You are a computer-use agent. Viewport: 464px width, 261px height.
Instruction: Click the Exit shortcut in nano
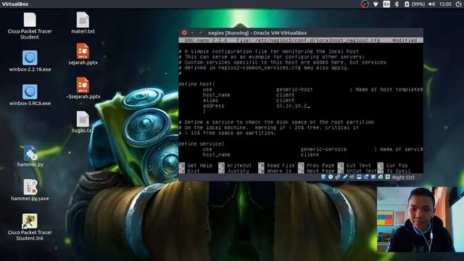click(x=189, y=171)
